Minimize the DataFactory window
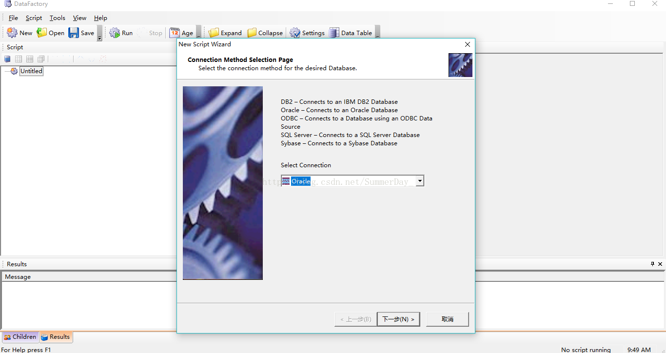Screen dimensions: 666x353 (610, 4)
